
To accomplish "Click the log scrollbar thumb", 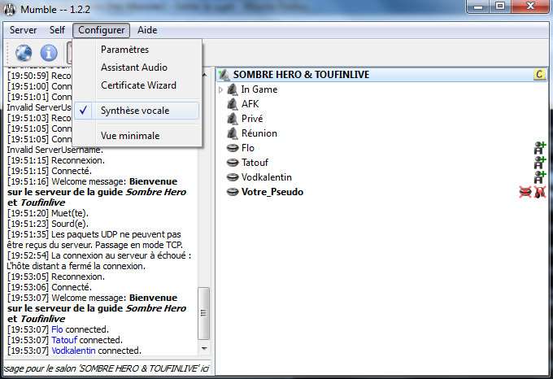I will tap(203, 313).
